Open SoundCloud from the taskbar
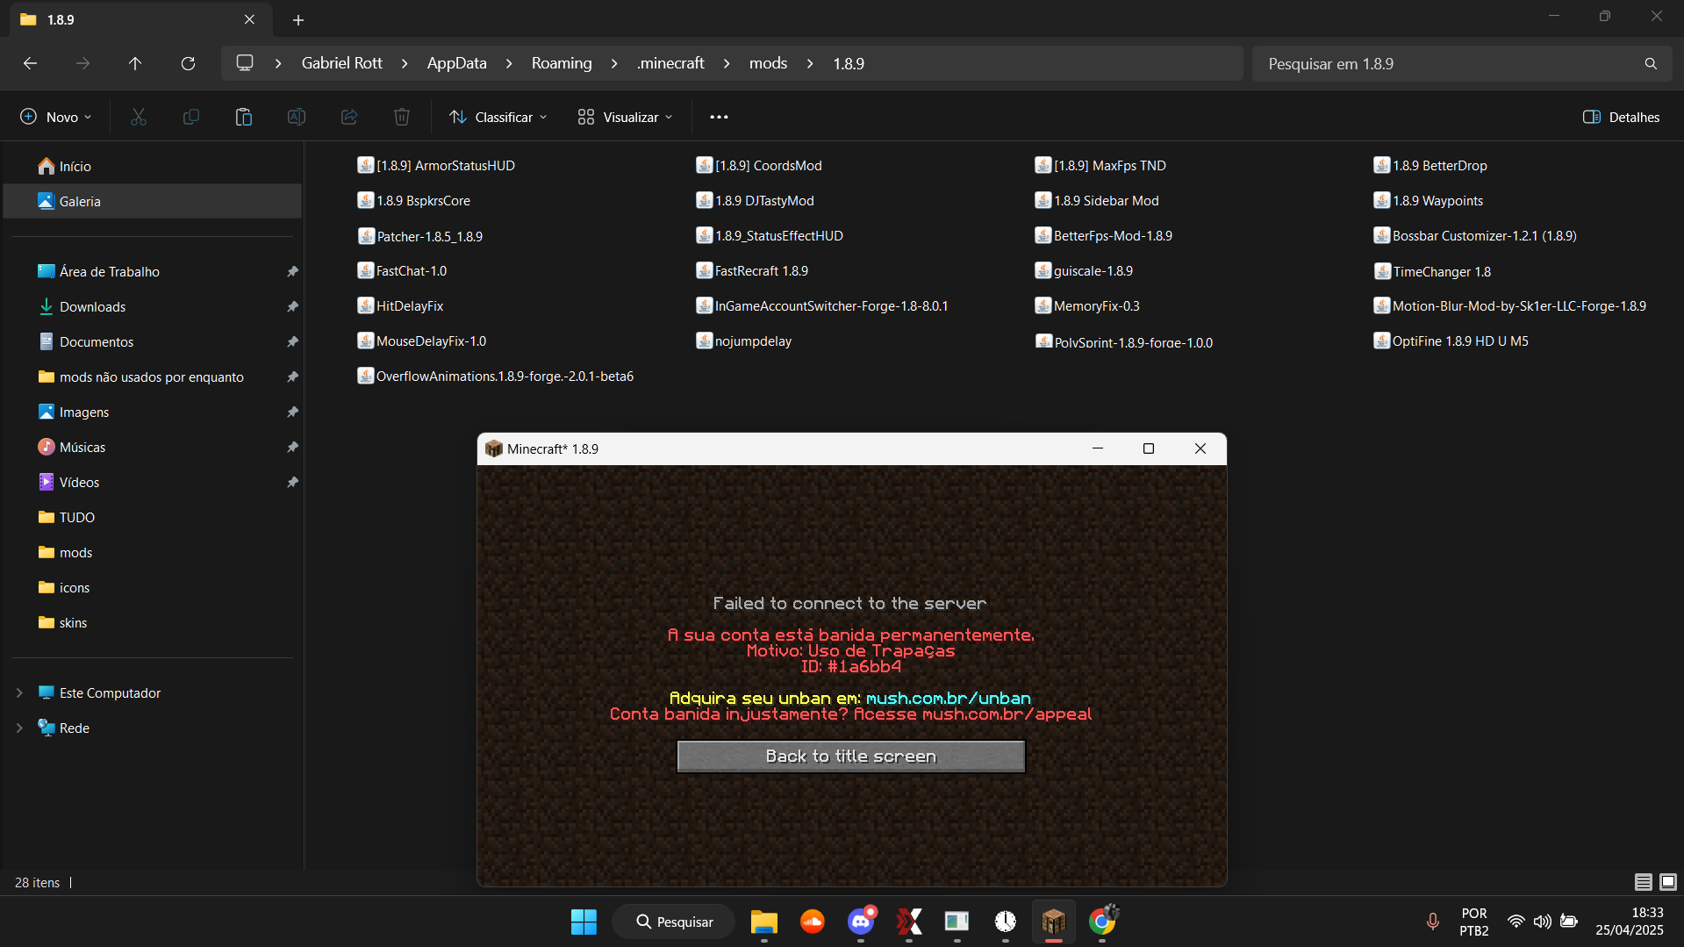 pyautogui.click(x=813, y=922)
